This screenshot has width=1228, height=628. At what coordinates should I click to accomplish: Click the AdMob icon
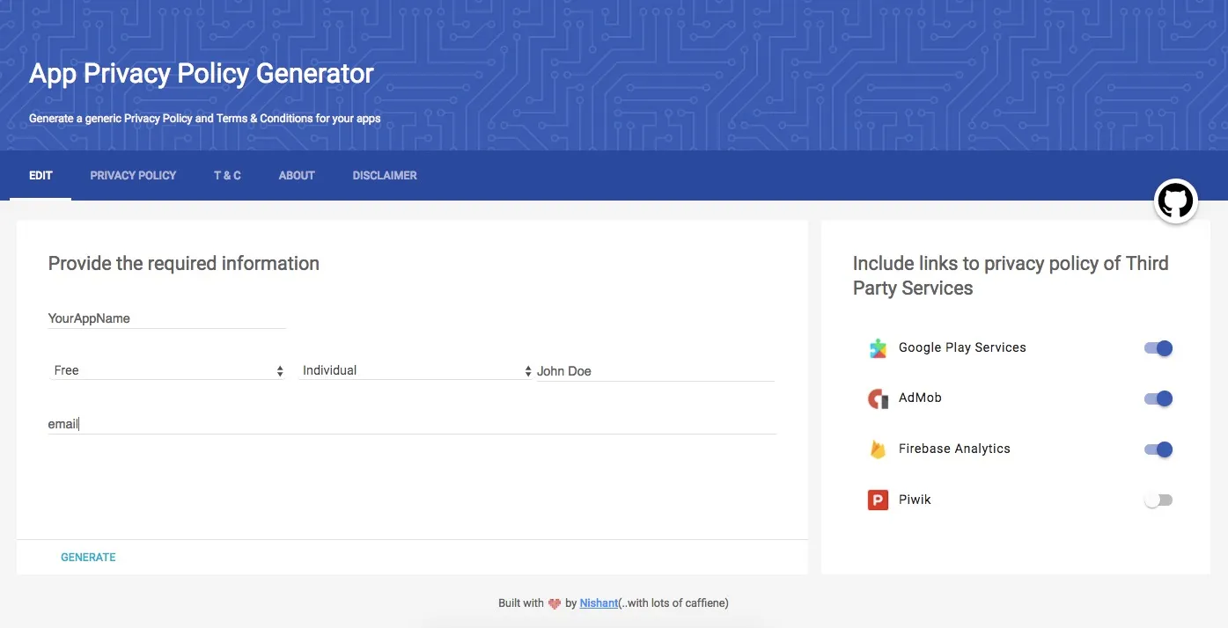(x=877, y=398)
